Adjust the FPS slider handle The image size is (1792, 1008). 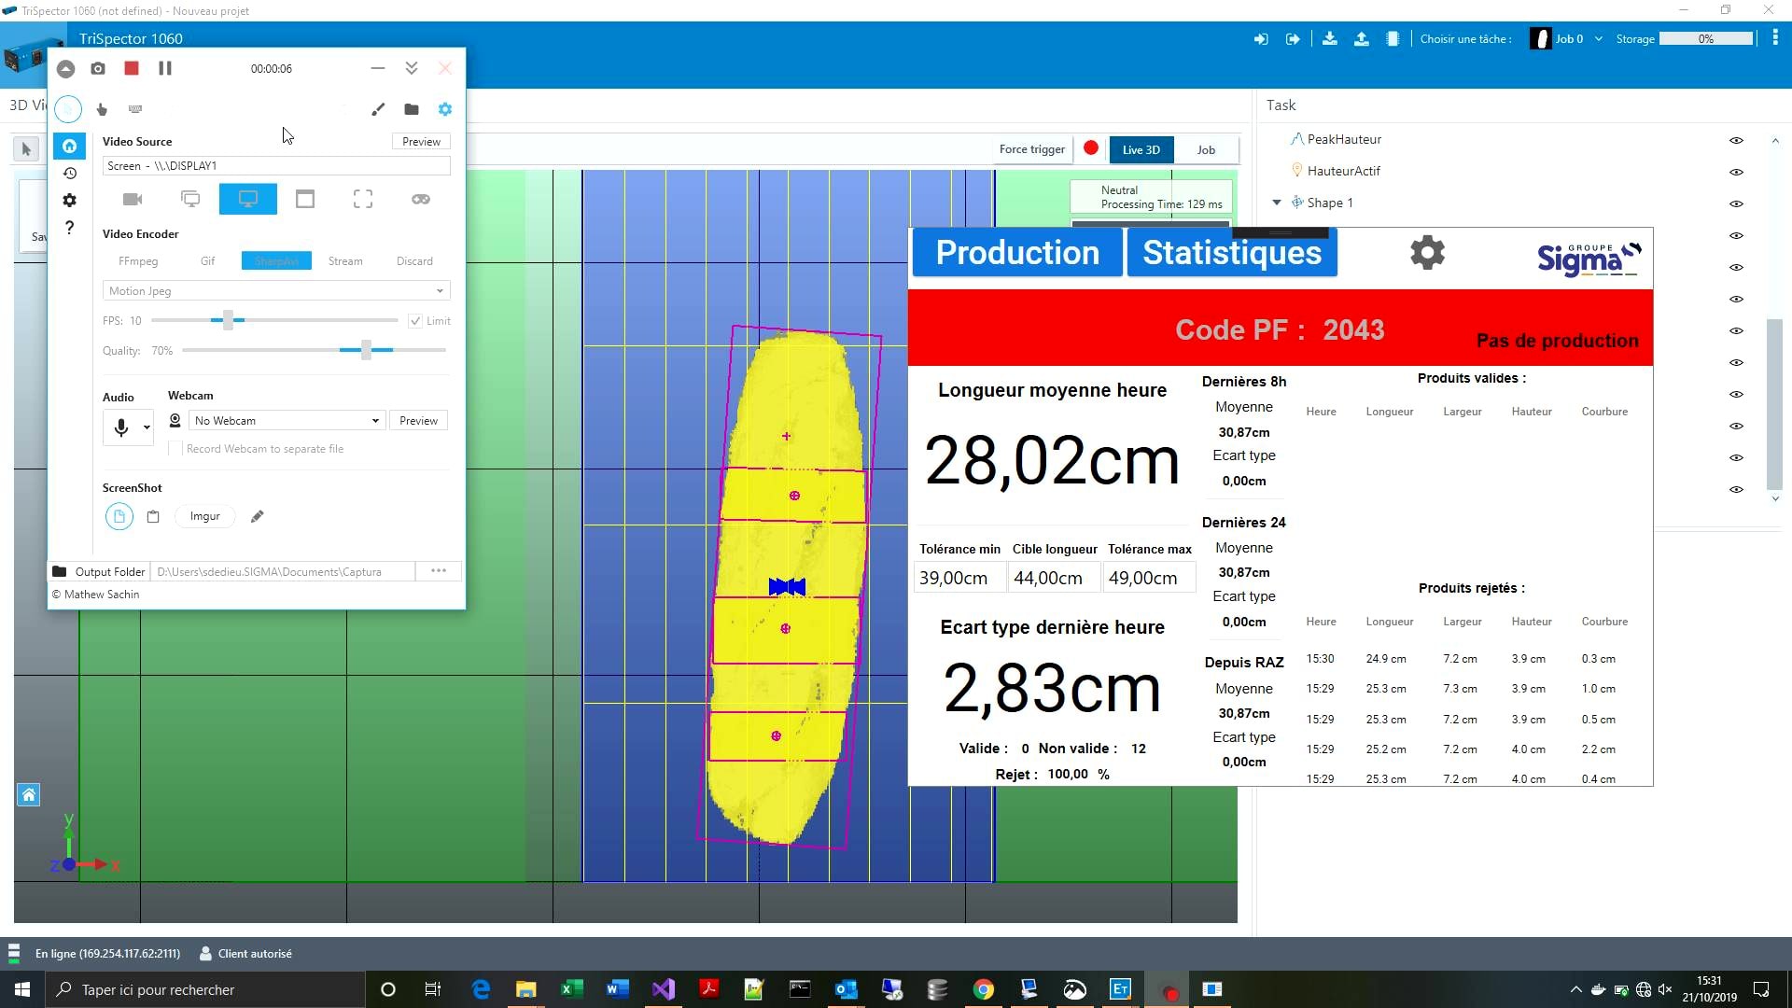coord(228,320)
